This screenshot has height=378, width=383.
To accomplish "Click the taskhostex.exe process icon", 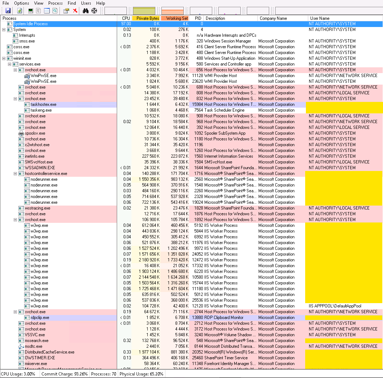I will [x=27, y=104].
